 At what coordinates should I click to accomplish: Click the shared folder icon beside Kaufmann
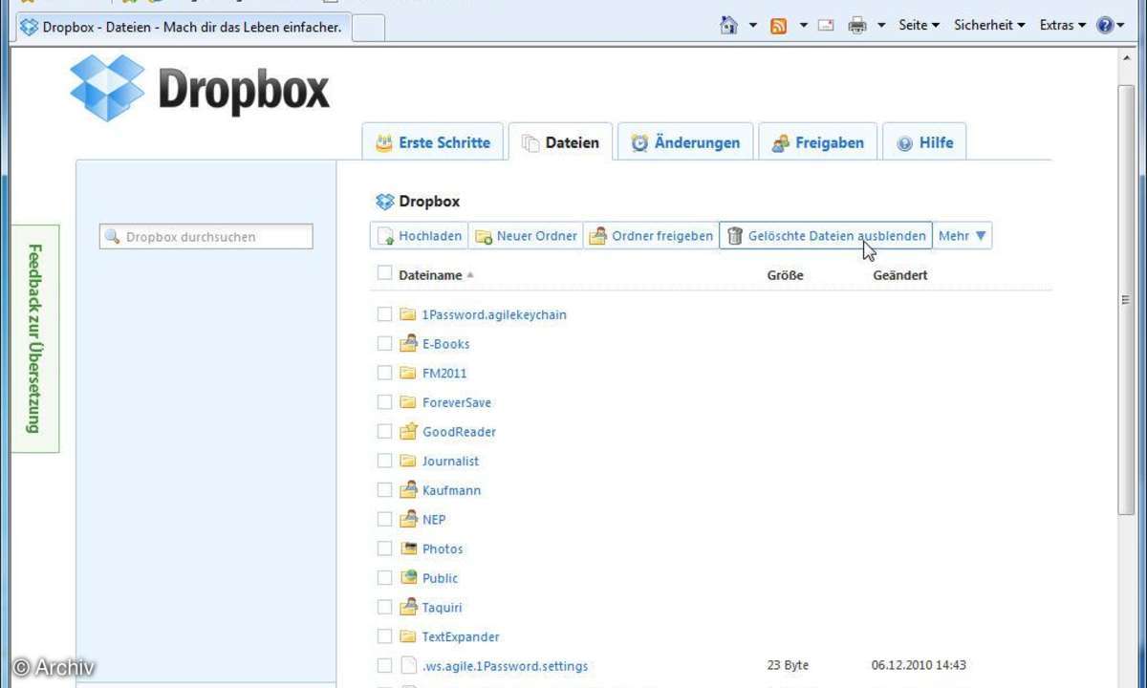pos(408,489)
